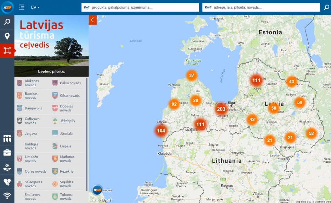Open the museum columns sidebar icon
Image resolution: width=331 pixels, height=203 pixels.
click(x=7, y=138)
